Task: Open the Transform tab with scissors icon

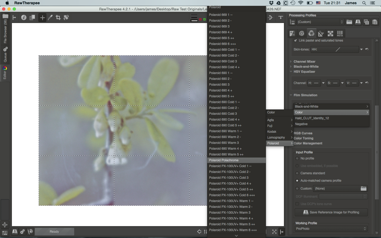Action: [x=321, y=33]
